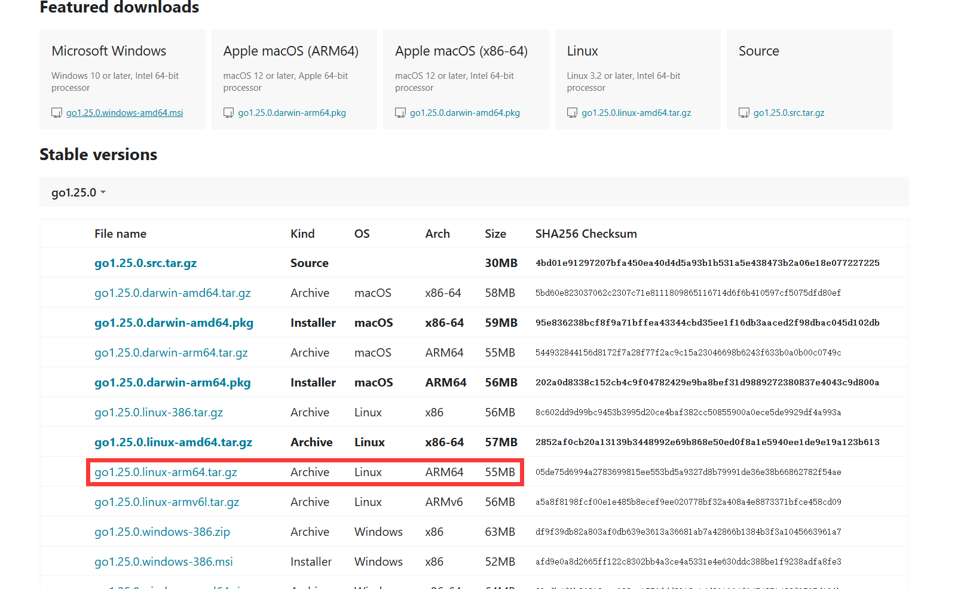Click the highlighted go1.25.0.linux-arm64.tar.gz link
The image size is (967, 589).
coord(166,472)
